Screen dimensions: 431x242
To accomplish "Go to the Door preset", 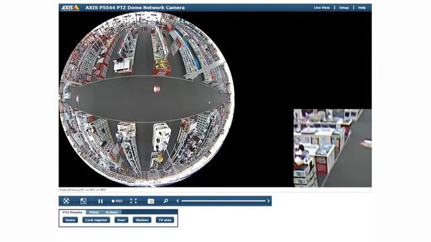I will pos(121,220).
